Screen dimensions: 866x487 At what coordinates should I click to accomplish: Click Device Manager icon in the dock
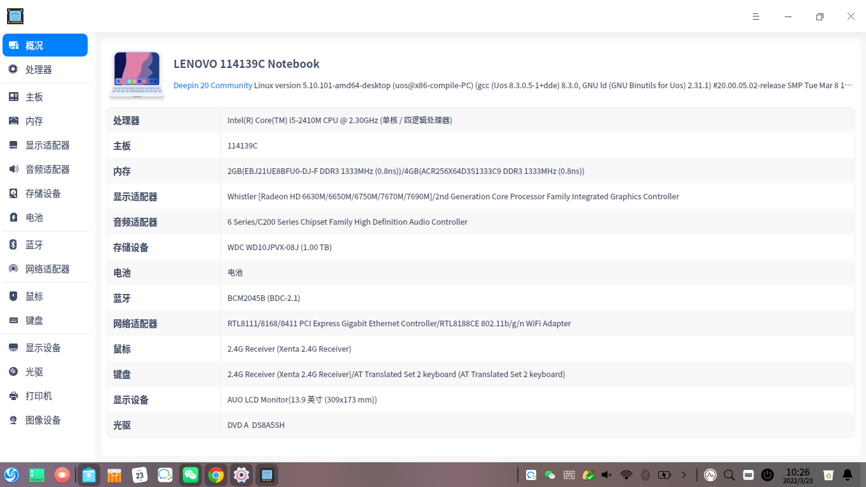[267, 474]
